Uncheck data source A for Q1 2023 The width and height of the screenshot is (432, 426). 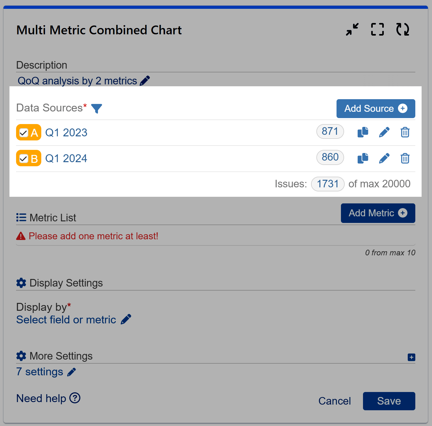(23, 132)
